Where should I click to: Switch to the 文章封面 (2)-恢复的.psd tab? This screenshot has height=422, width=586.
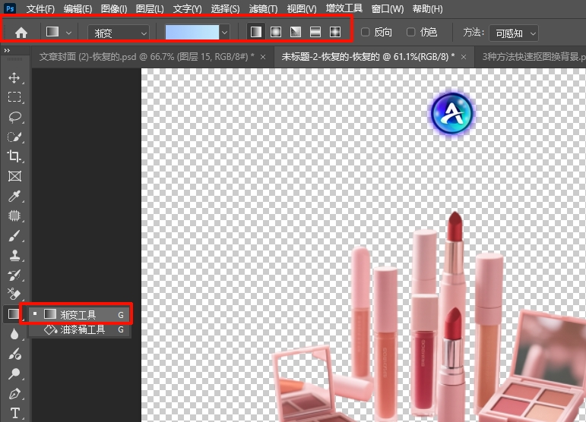coord(146,56)
